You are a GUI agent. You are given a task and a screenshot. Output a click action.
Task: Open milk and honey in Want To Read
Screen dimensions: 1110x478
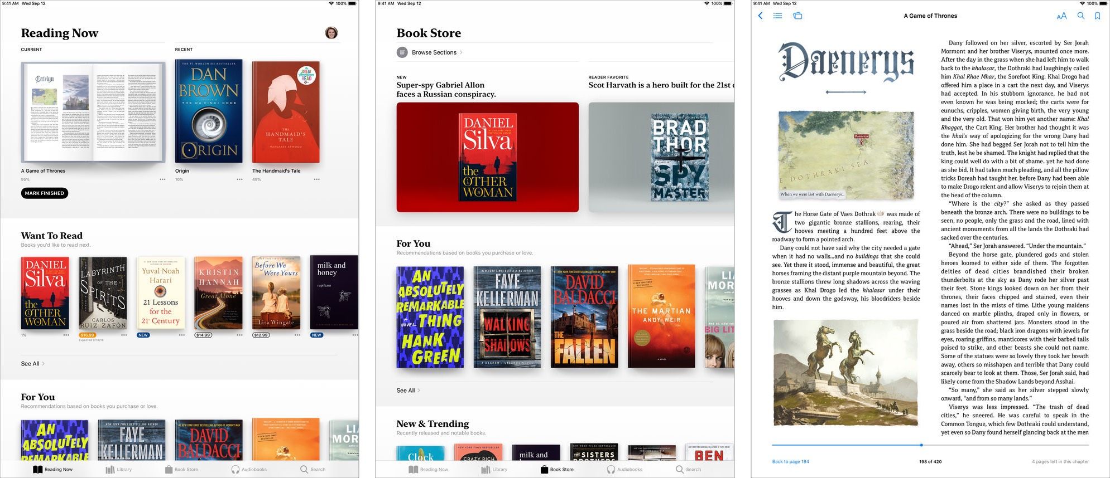click(334, 292)
